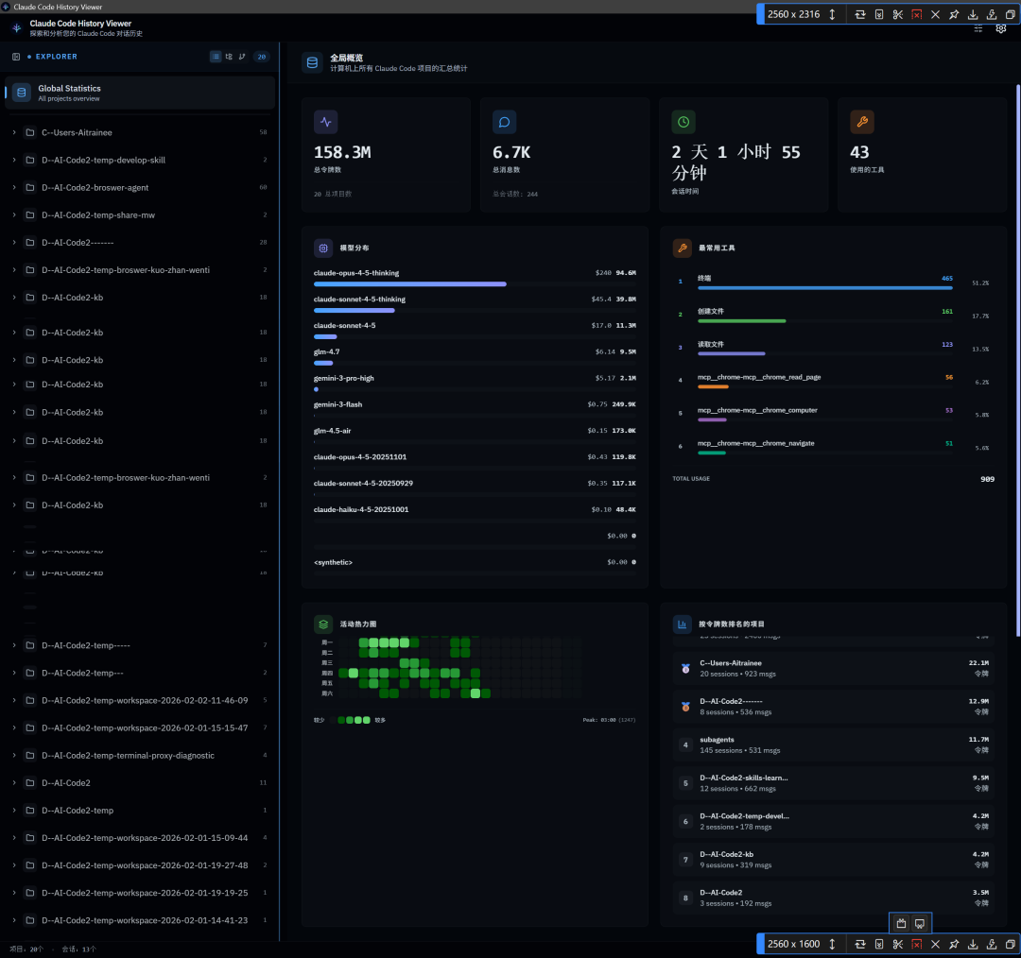Viewport: 1021px width, 958px height.
Task: Click the copy icon in bottom capture toolbar
Action: tap(1010, 944)
